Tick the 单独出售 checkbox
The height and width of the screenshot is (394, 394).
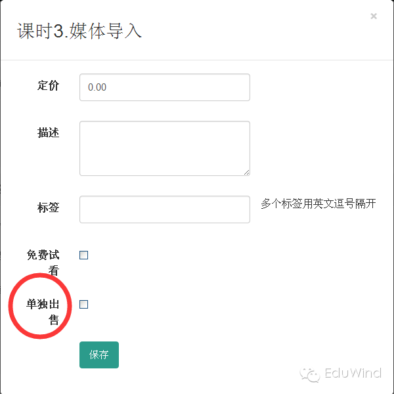point(83,304)
